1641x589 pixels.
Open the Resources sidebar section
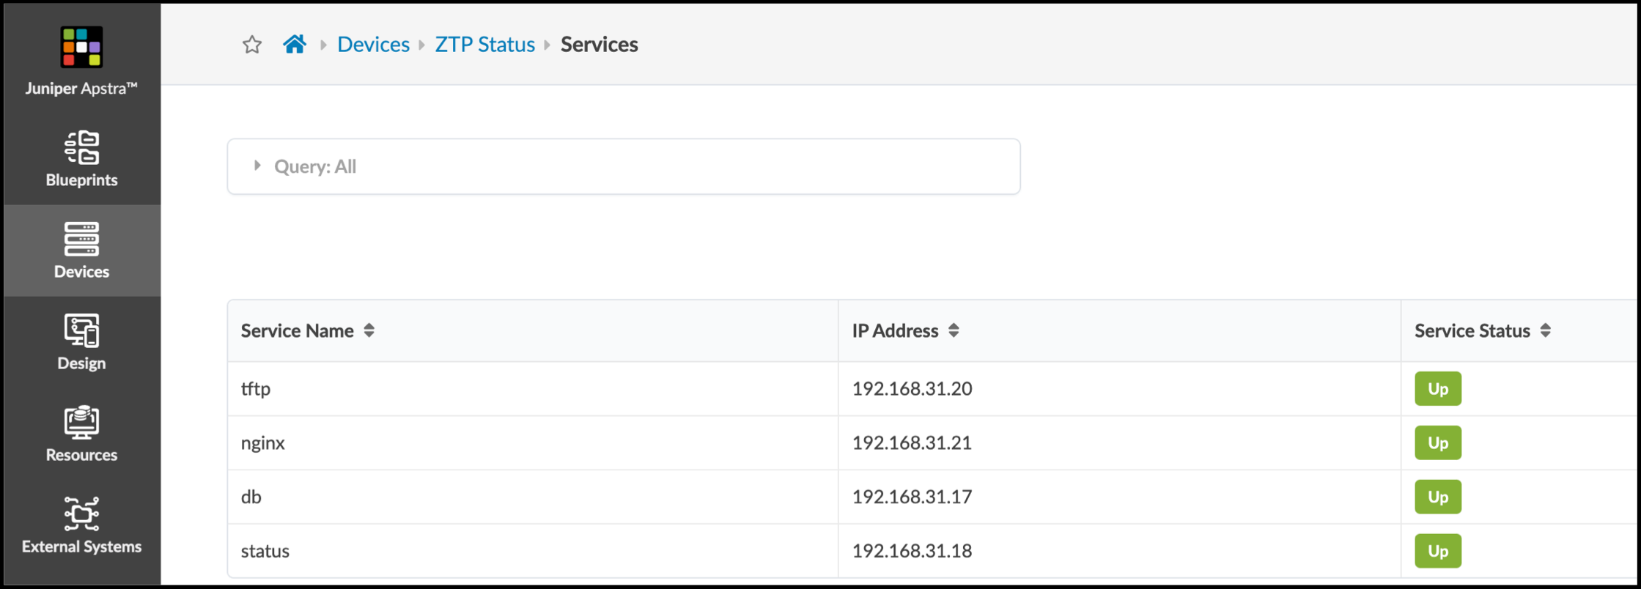click(81, 434)
